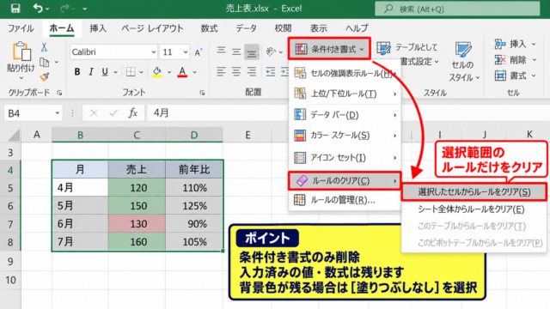Toggle Italic formatting
This screenshot has height=309, width=550.
point(91,72)
